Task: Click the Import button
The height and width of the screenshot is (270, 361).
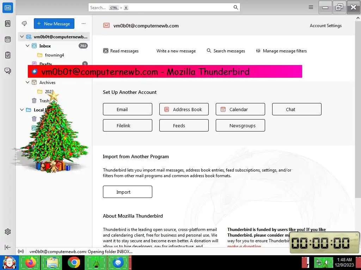Action: point(128,192)
